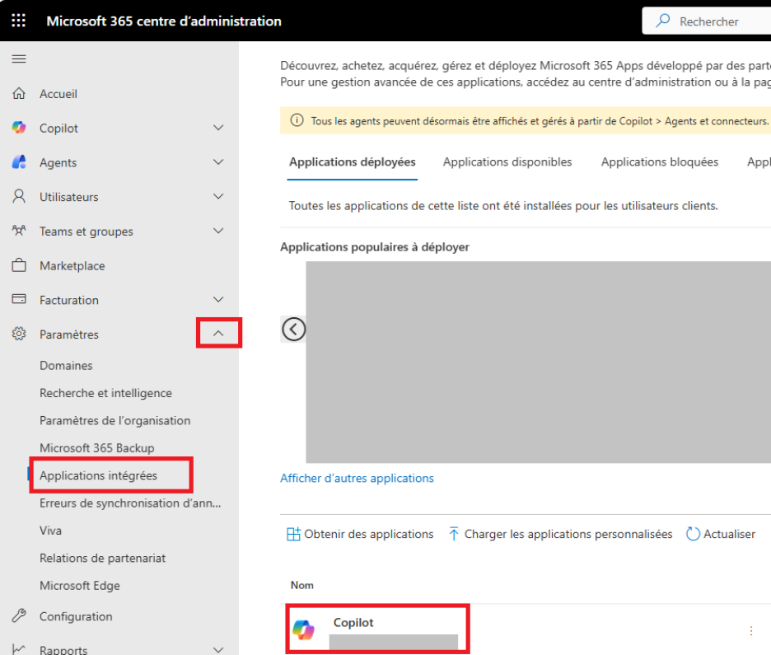Click the Configuration label in sidebar
Screen dimensions: 771x655
[76, 616]
